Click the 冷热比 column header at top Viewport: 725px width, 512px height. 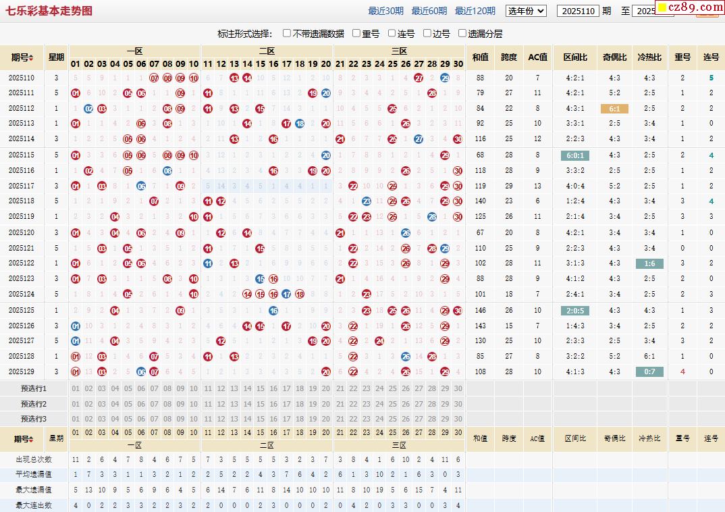(x=649, y=57)
